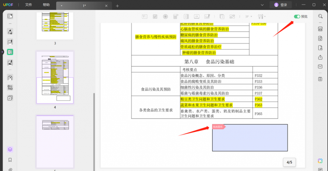Click the duplicate field across pages icon

[x=222, y=17]
